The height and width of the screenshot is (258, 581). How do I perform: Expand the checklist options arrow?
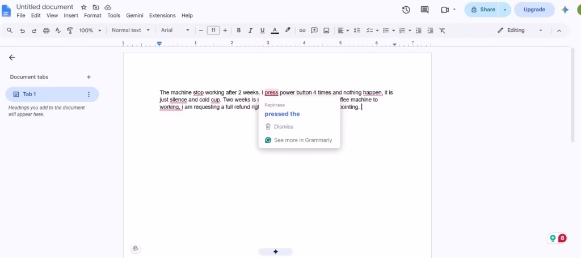(x=377, y=31)
